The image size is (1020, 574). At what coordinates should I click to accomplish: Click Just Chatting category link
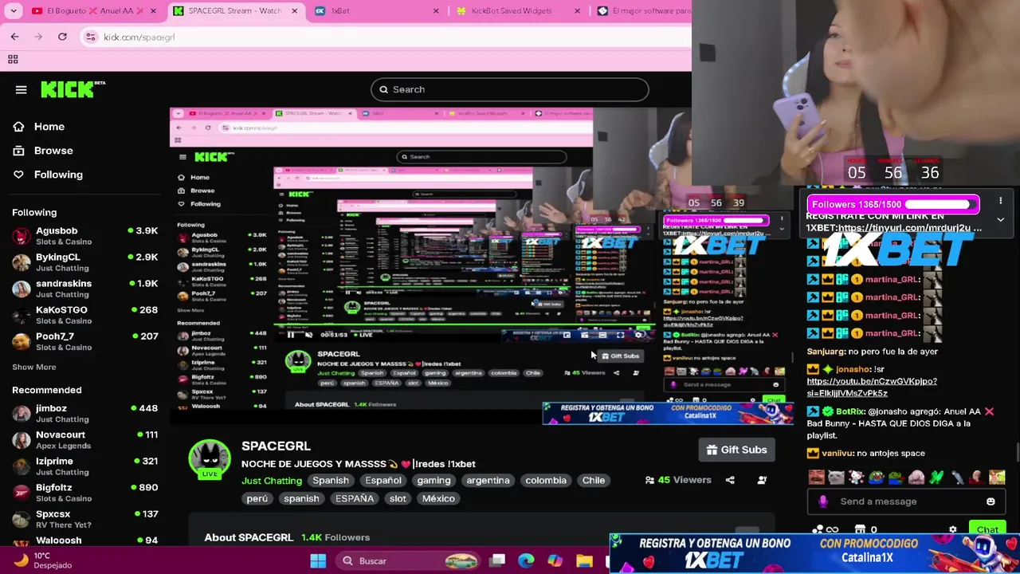(272, 480)
